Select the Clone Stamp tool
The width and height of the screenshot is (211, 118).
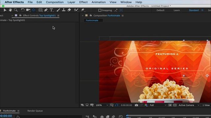[64, 10]
